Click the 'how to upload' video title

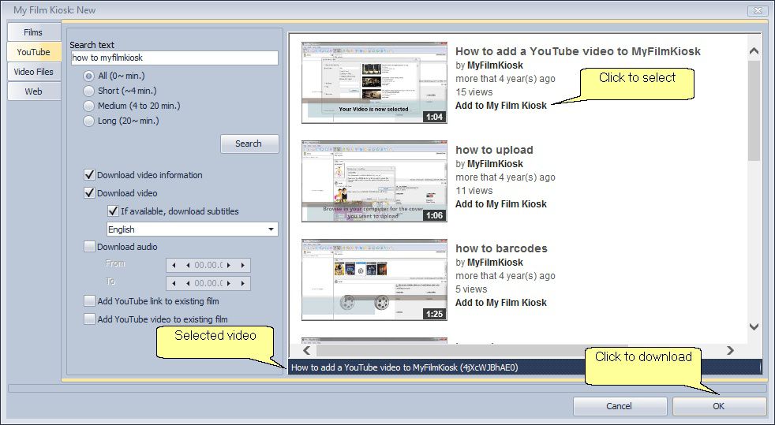pyautogui.click(x=494, y=150)
